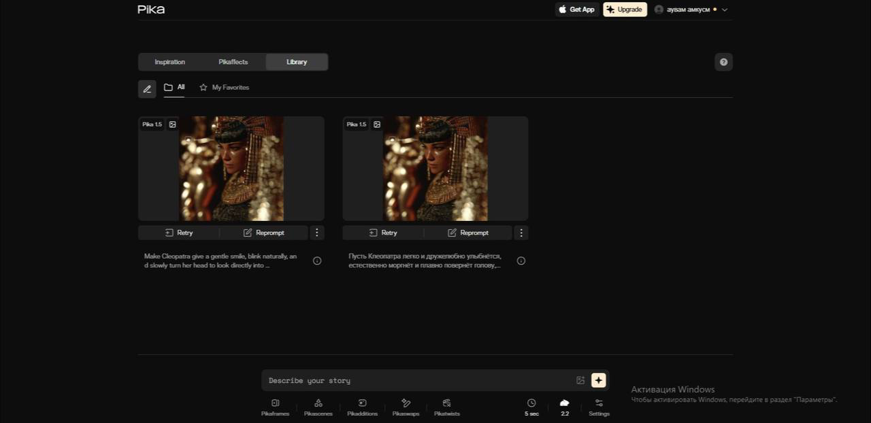Click image icon on first video card
The height and width of the screenshot is (423, 871).
pyautogui.click(x=173, y=124)
